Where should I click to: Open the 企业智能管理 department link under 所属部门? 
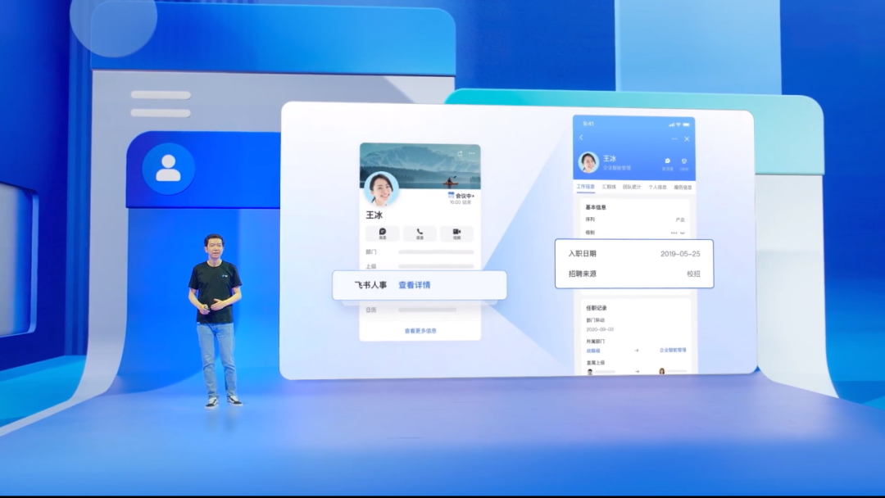pos(673,351)
